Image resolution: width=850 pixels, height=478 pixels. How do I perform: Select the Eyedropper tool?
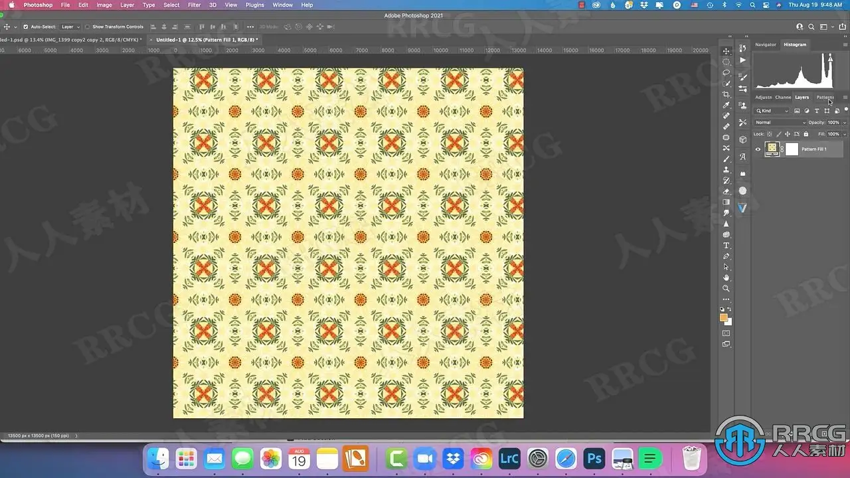pyautogui.click(x=726, y=105)
